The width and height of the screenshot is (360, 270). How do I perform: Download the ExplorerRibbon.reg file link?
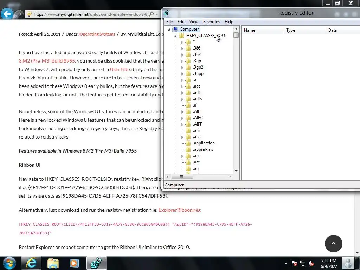click(x=180, y=210)
